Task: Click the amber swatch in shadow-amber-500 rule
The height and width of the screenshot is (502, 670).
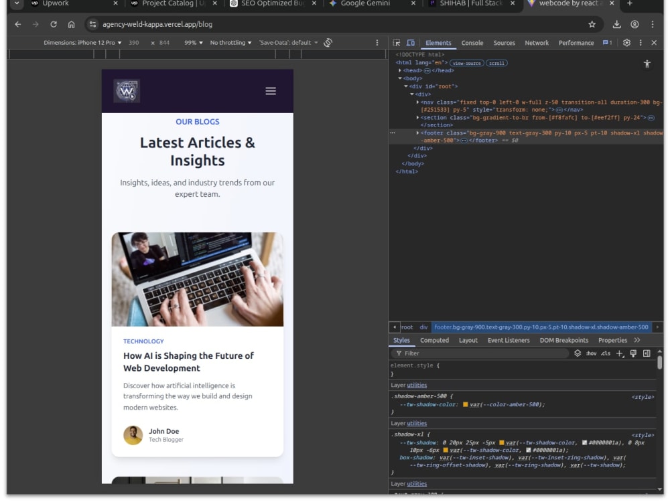Action: [466, 405]
